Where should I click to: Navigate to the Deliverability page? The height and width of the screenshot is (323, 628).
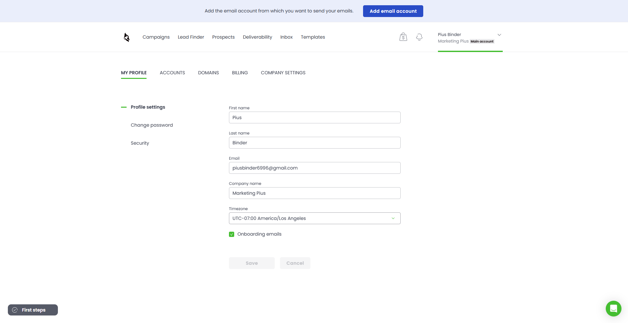(257, 37)
